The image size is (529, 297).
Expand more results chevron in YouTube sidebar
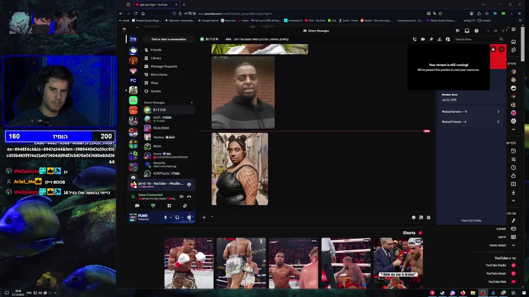[x=513, y=245]
